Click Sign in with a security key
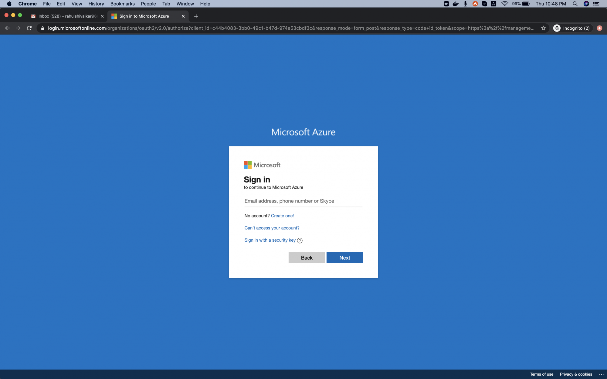 270,240
